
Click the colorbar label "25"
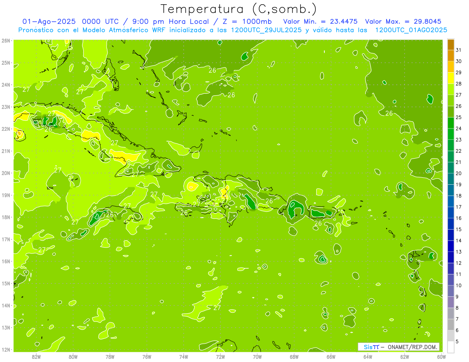[x=458, y=117]
